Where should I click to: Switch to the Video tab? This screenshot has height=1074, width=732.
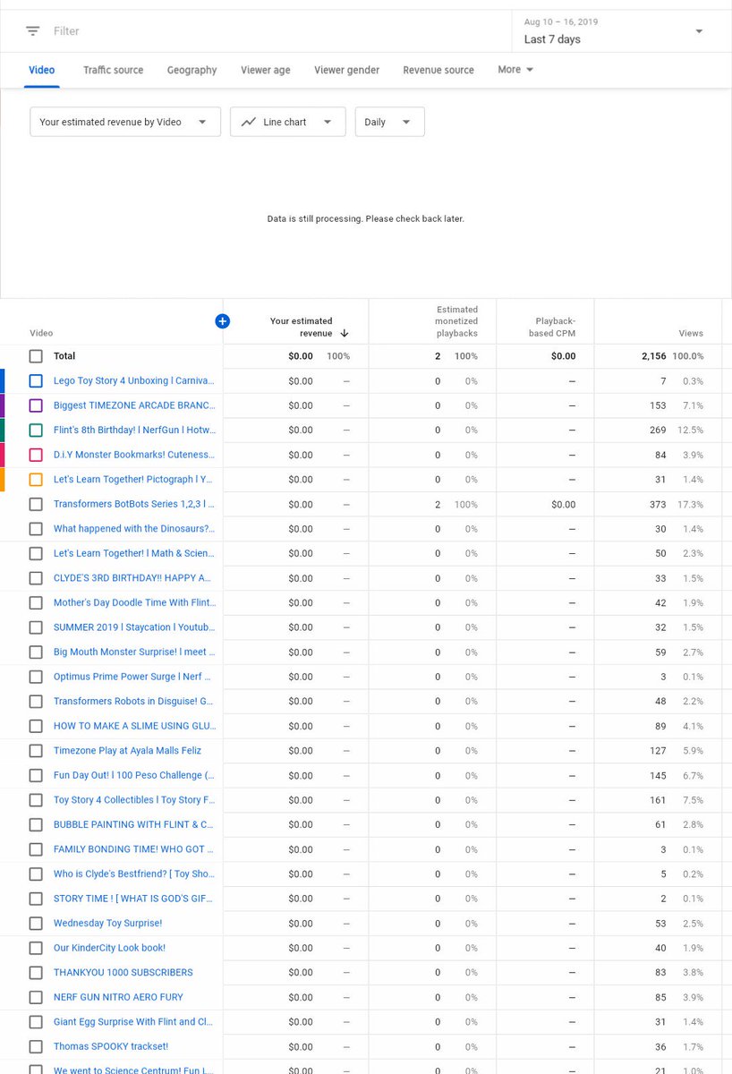click(x=41, y=70)
